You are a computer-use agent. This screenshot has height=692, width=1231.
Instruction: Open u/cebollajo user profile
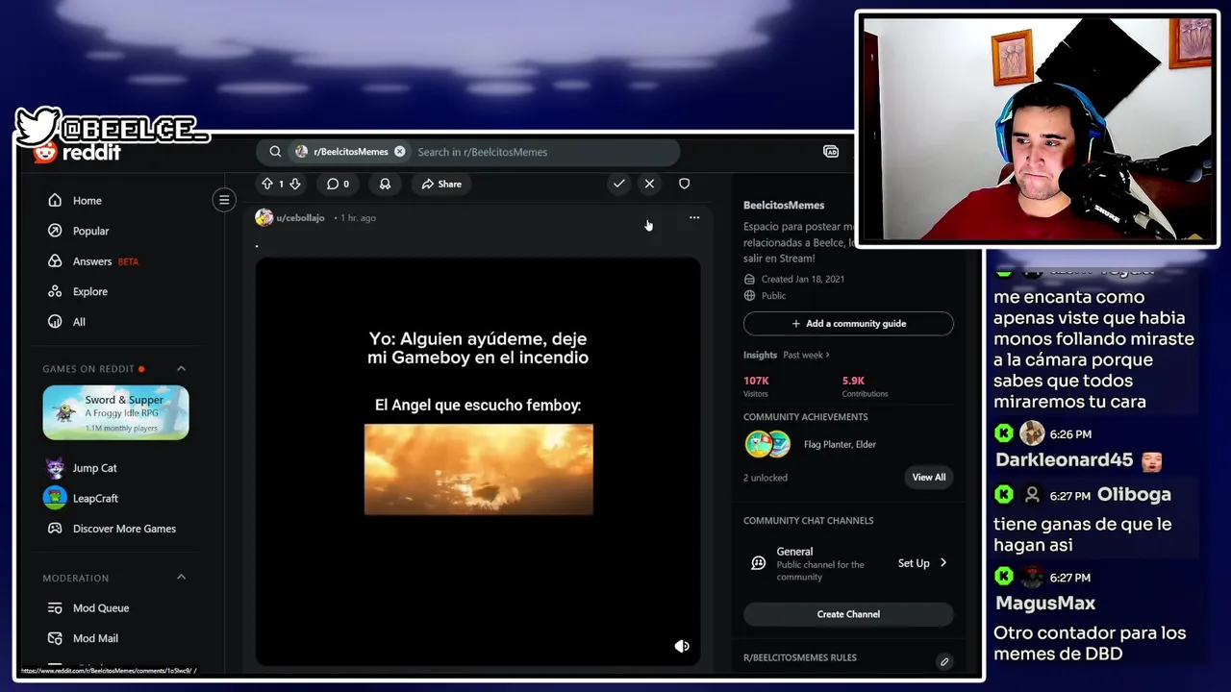point(301,218)
